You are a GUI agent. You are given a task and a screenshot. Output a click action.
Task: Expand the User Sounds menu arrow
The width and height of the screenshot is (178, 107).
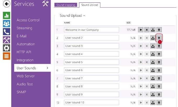click(x=47, y=68)
